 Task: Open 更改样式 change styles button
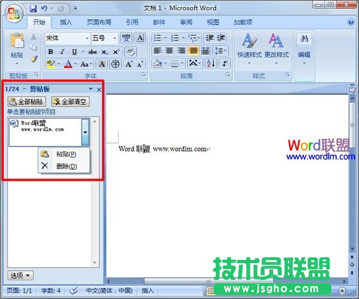click(276, 49)
